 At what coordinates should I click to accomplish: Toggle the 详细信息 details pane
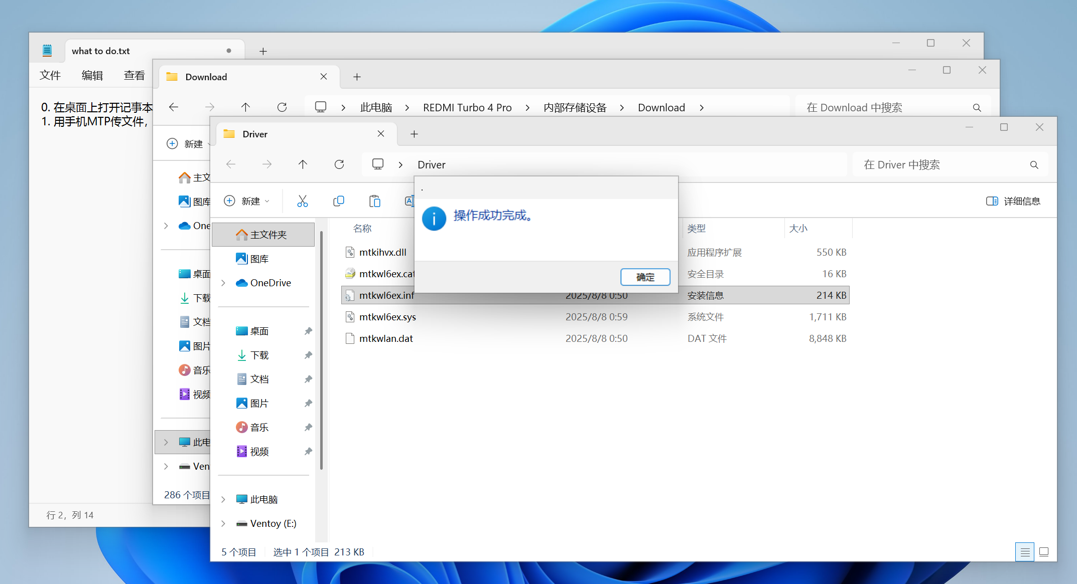point(1013,201)
